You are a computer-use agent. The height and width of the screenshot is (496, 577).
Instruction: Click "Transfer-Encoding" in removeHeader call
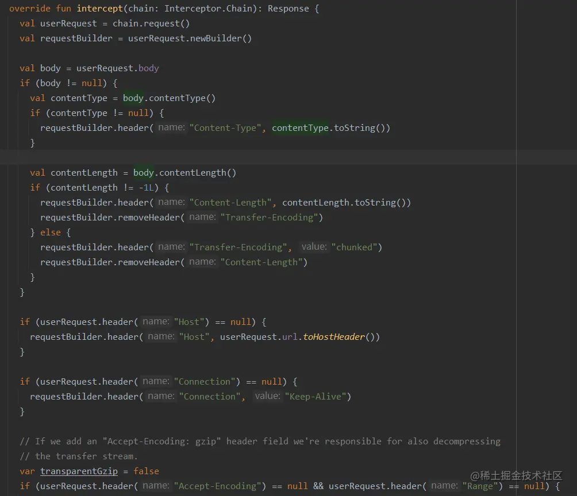pos(269,218)
